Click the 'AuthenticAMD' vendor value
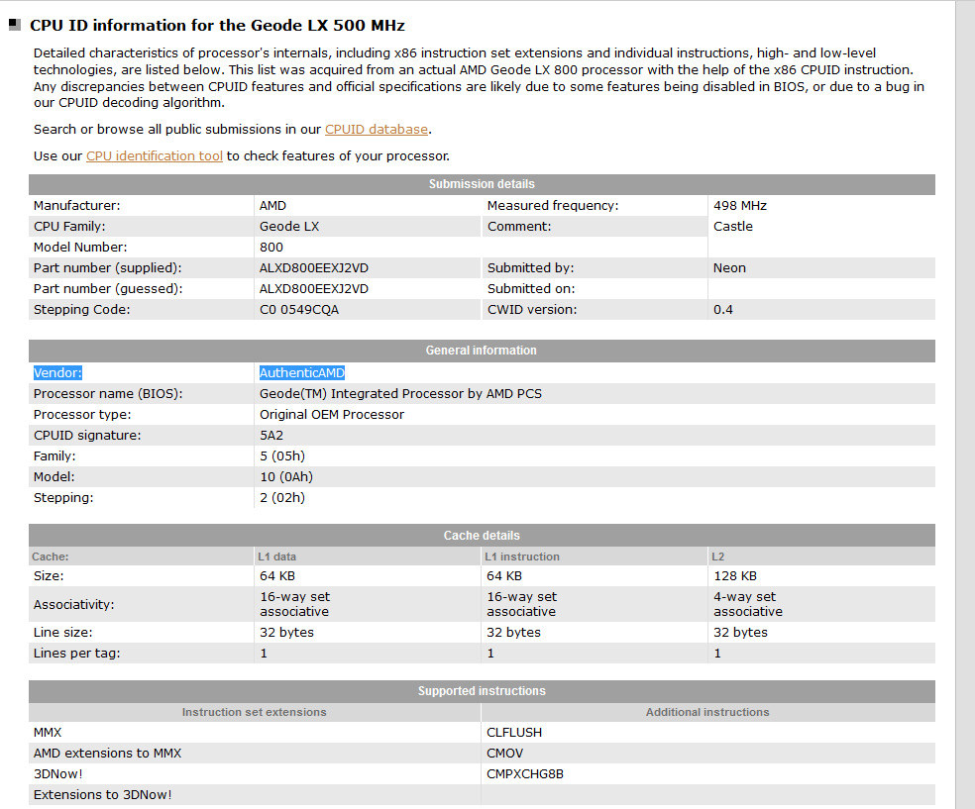975x809 pixels. [301, 372]
